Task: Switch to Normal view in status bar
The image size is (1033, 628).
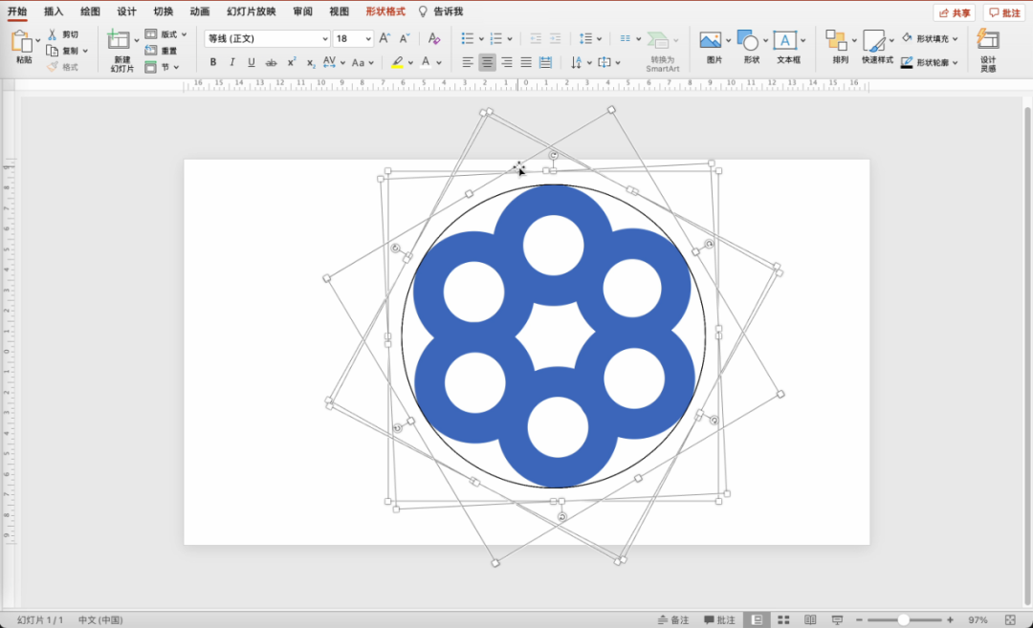Action: pyautogui.click(x=757, y=619)
